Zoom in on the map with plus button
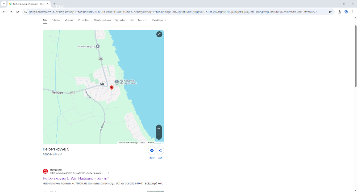 159,128
